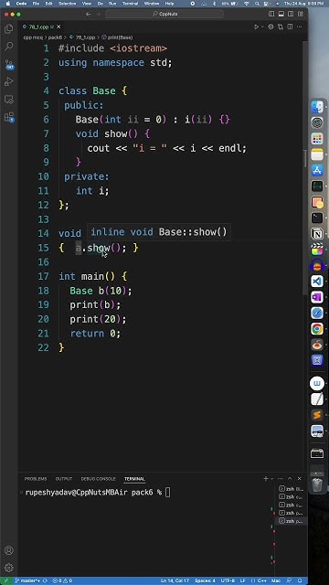Split the editor to the right

pos(290,27)
